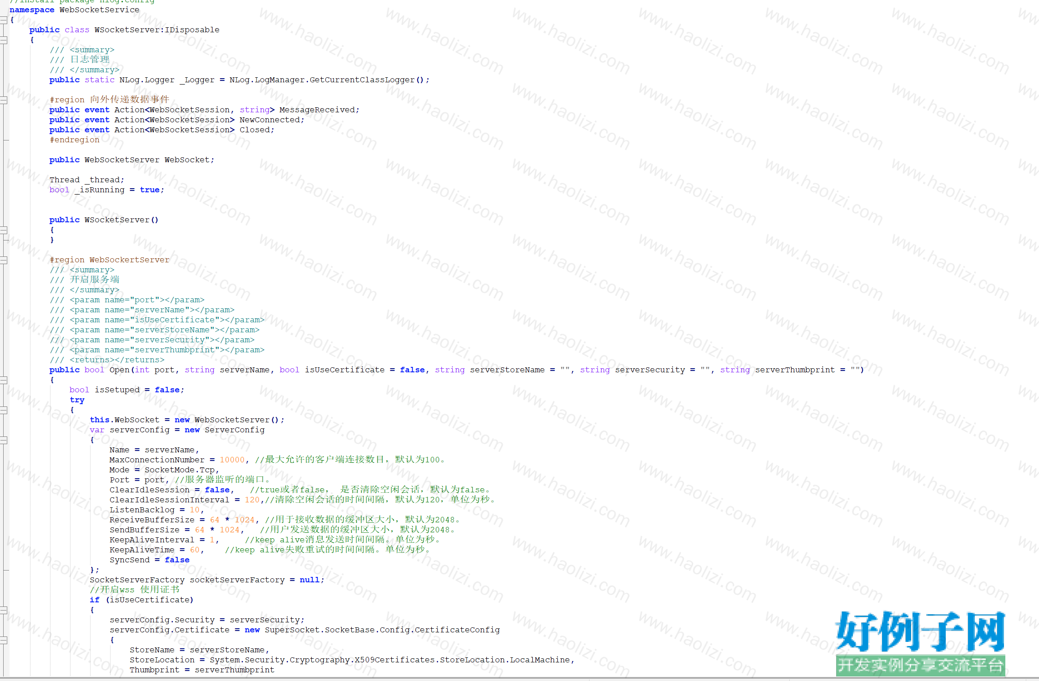Click the KeepAliveInterval property

click(x=152, y=540)
